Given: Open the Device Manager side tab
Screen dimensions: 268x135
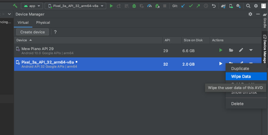Looking at the screenshot, I should [265, 49].
